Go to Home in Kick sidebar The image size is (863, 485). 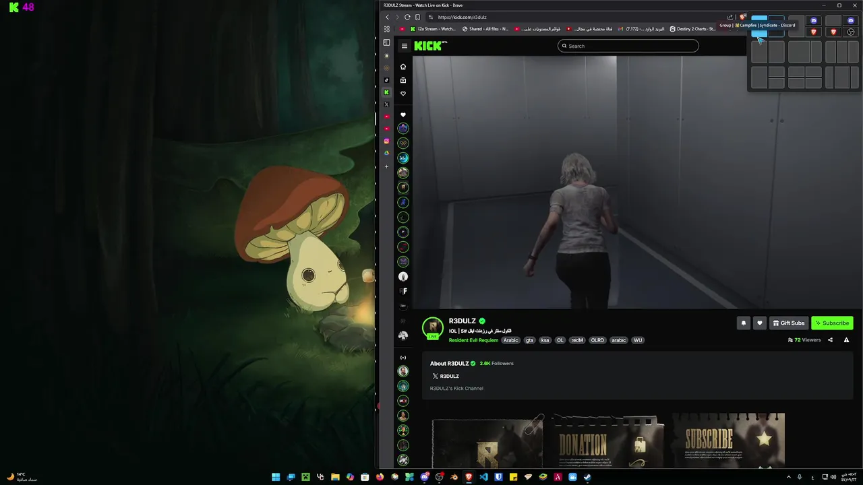click(x=403, y=67)
